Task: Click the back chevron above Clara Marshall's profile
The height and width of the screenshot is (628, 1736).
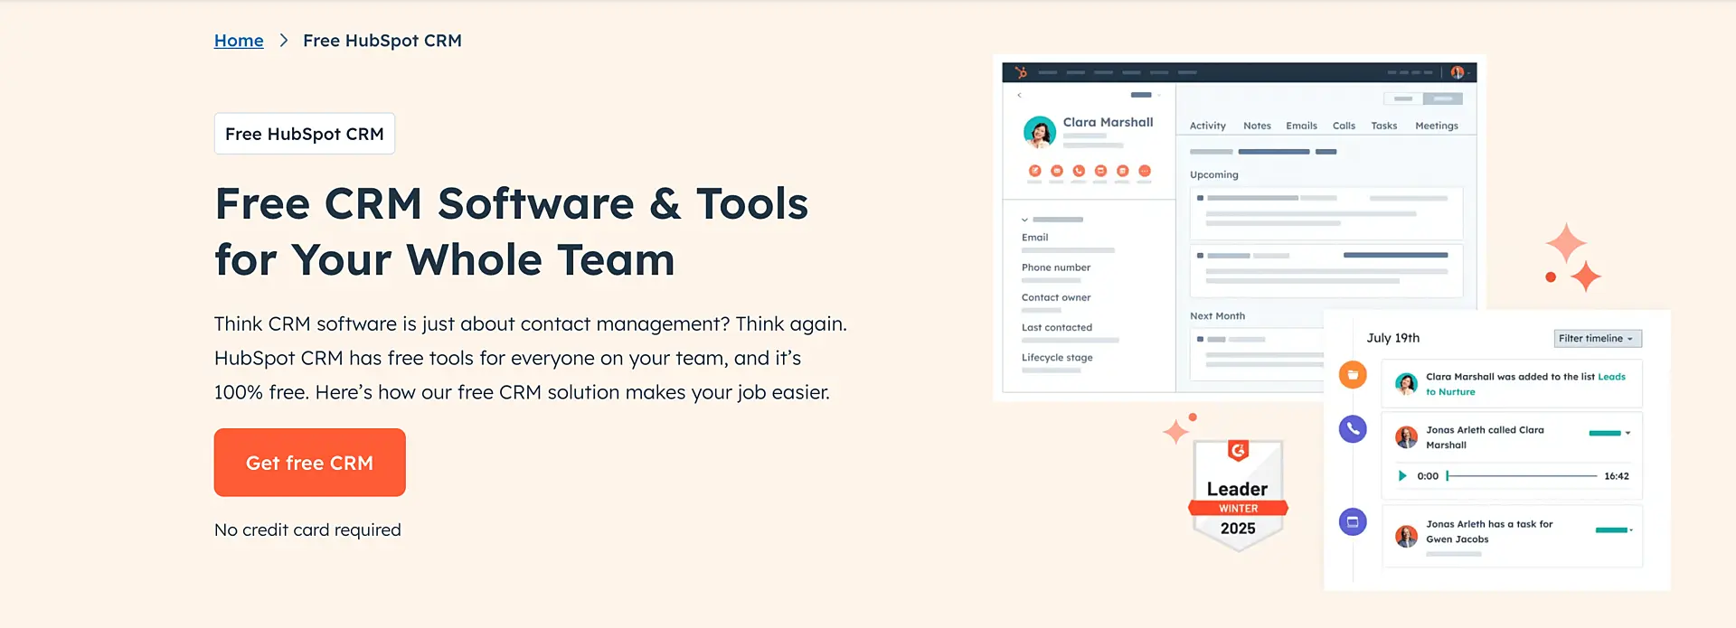Action: coord(1019,95)
